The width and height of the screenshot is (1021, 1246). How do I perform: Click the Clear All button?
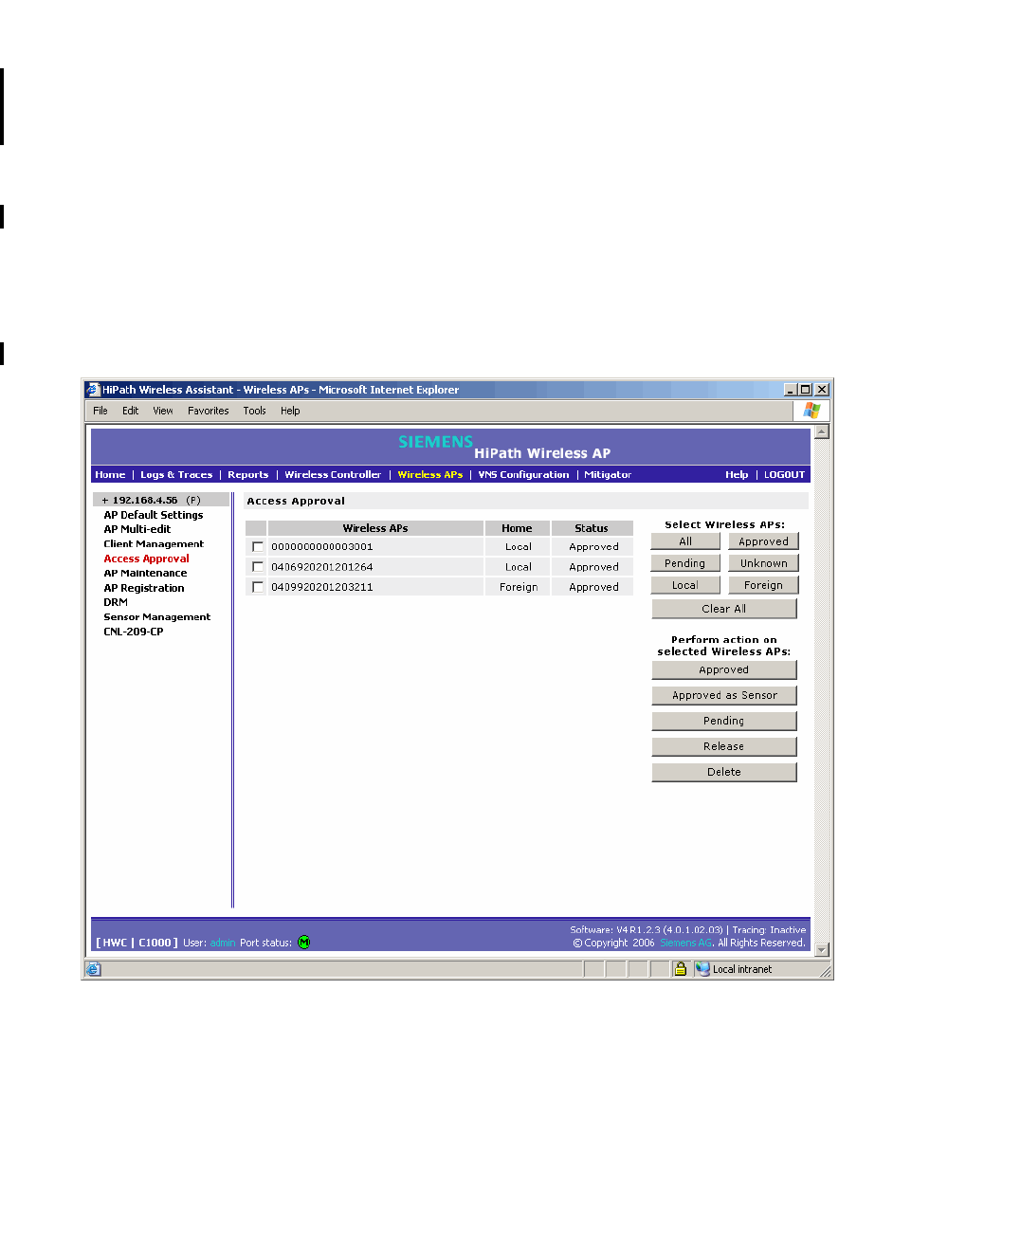point(724,609)
